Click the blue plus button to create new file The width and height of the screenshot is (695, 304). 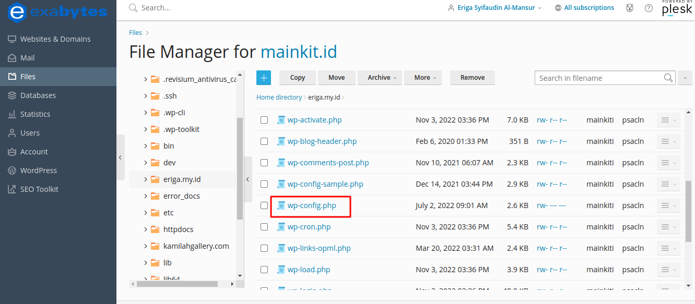pyautogui.click(x=264, y=77)
